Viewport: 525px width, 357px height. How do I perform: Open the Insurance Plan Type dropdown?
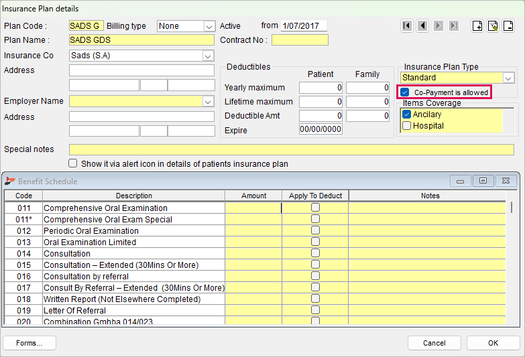[x=508, y=78]
